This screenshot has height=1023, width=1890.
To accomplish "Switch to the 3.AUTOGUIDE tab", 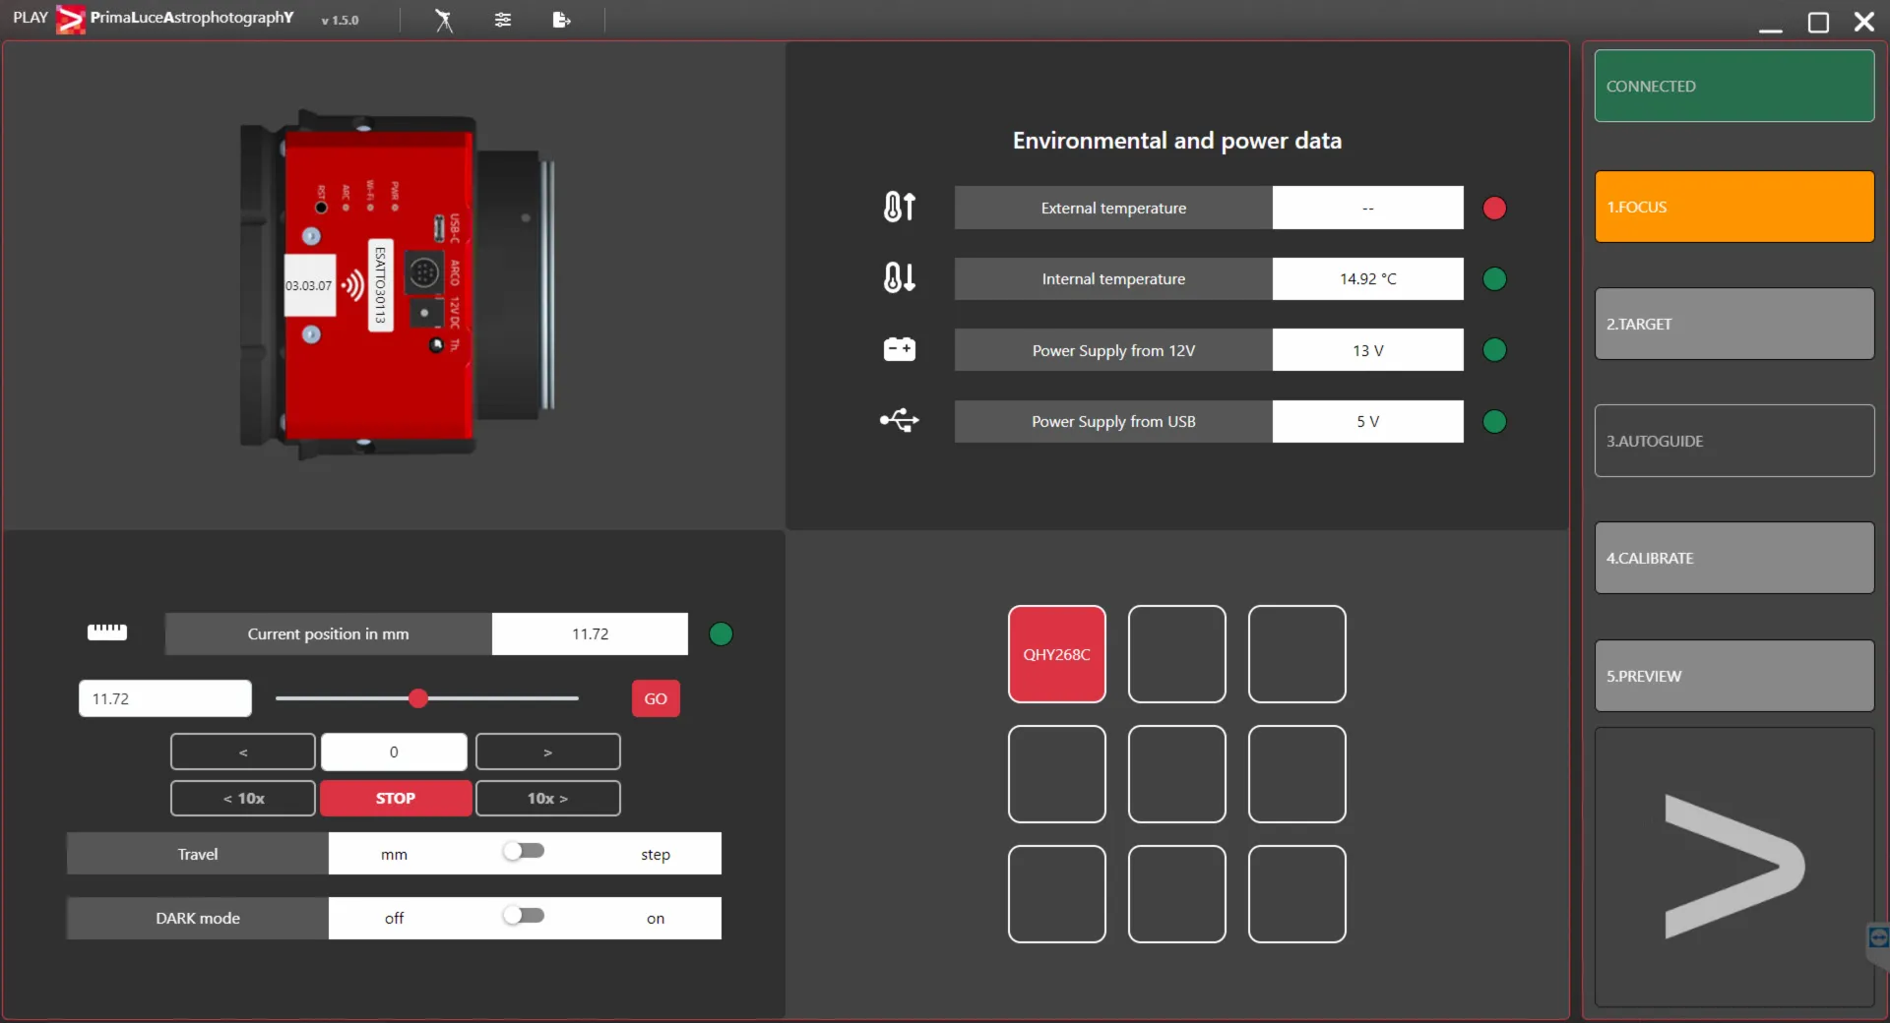I will coord(1734,441).
